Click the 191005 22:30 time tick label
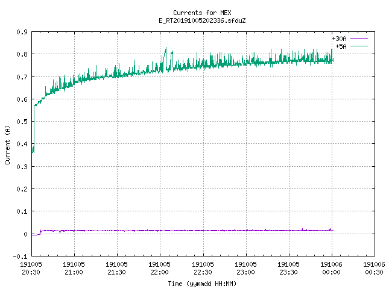This screenshot has height=289, width=386. (x=203, y=269)
